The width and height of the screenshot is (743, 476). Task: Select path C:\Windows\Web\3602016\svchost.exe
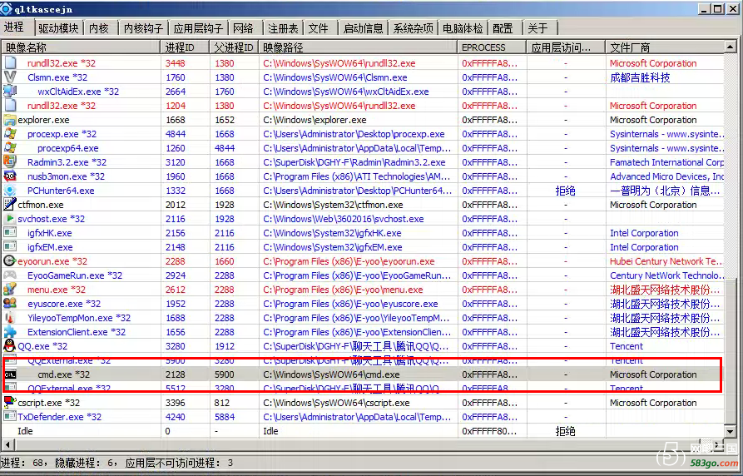click(344, 219)
